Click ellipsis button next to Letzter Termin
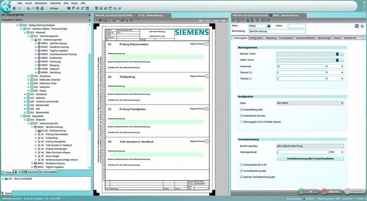Viewport: 367px width, 201px height. (342, 60)
